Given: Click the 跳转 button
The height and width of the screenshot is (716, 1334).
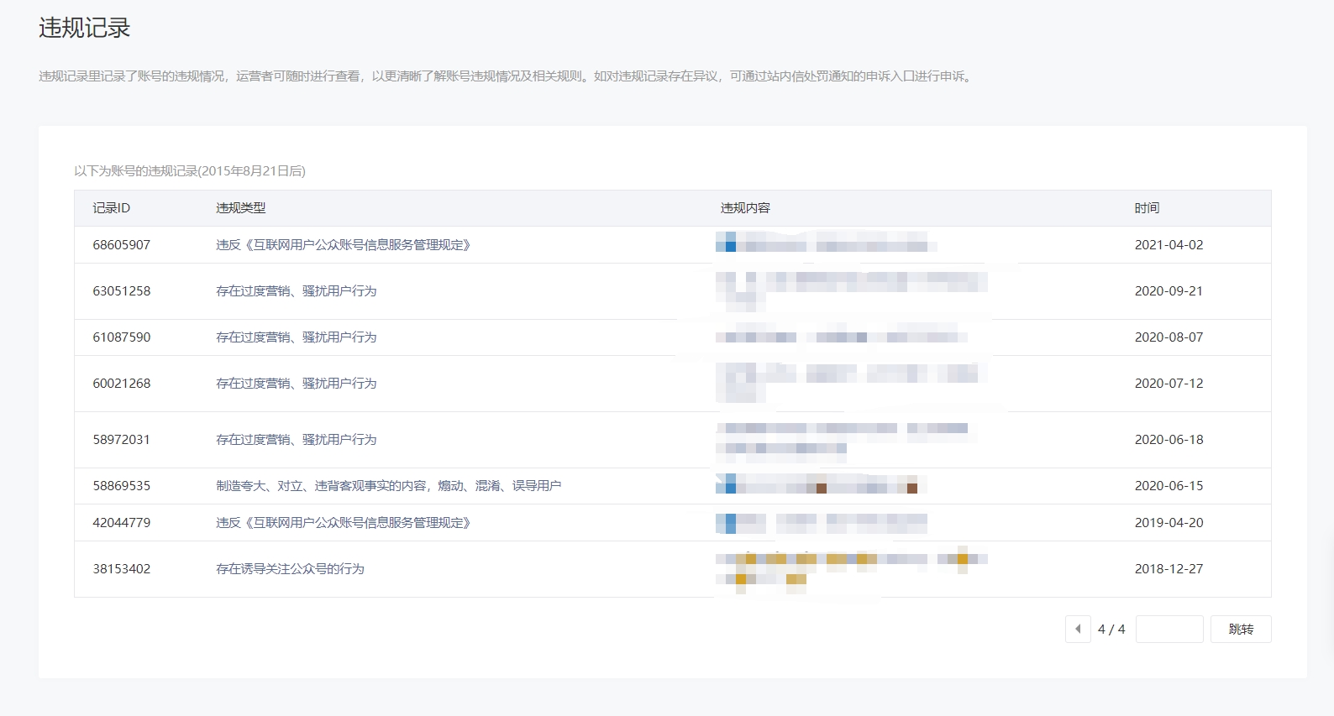Looking at the screenshot, I should click(x=1241, y=629).
